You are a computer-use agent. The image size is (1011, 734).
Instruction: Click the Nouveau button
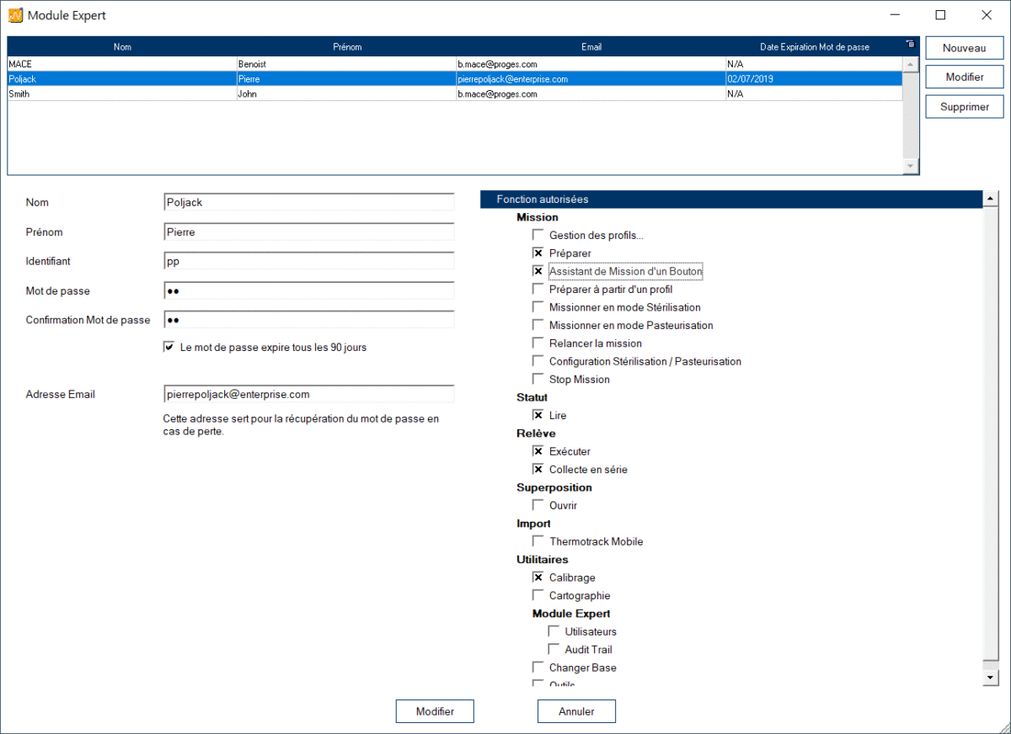coord(964,48)
